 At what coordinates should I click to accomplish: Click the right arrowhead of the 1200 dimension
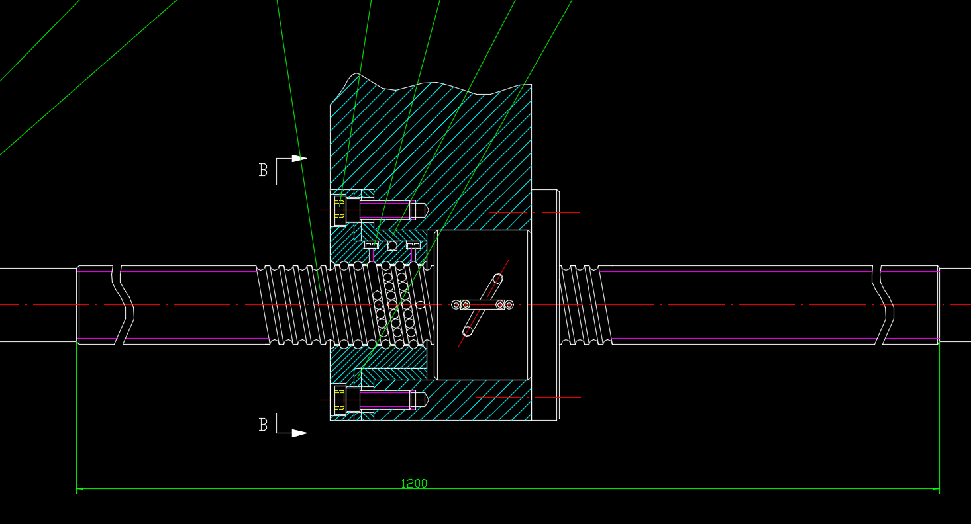[936, 490]
